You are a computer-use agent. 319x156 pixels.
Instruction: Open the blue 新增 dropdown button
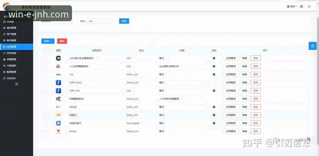[48, 41]
